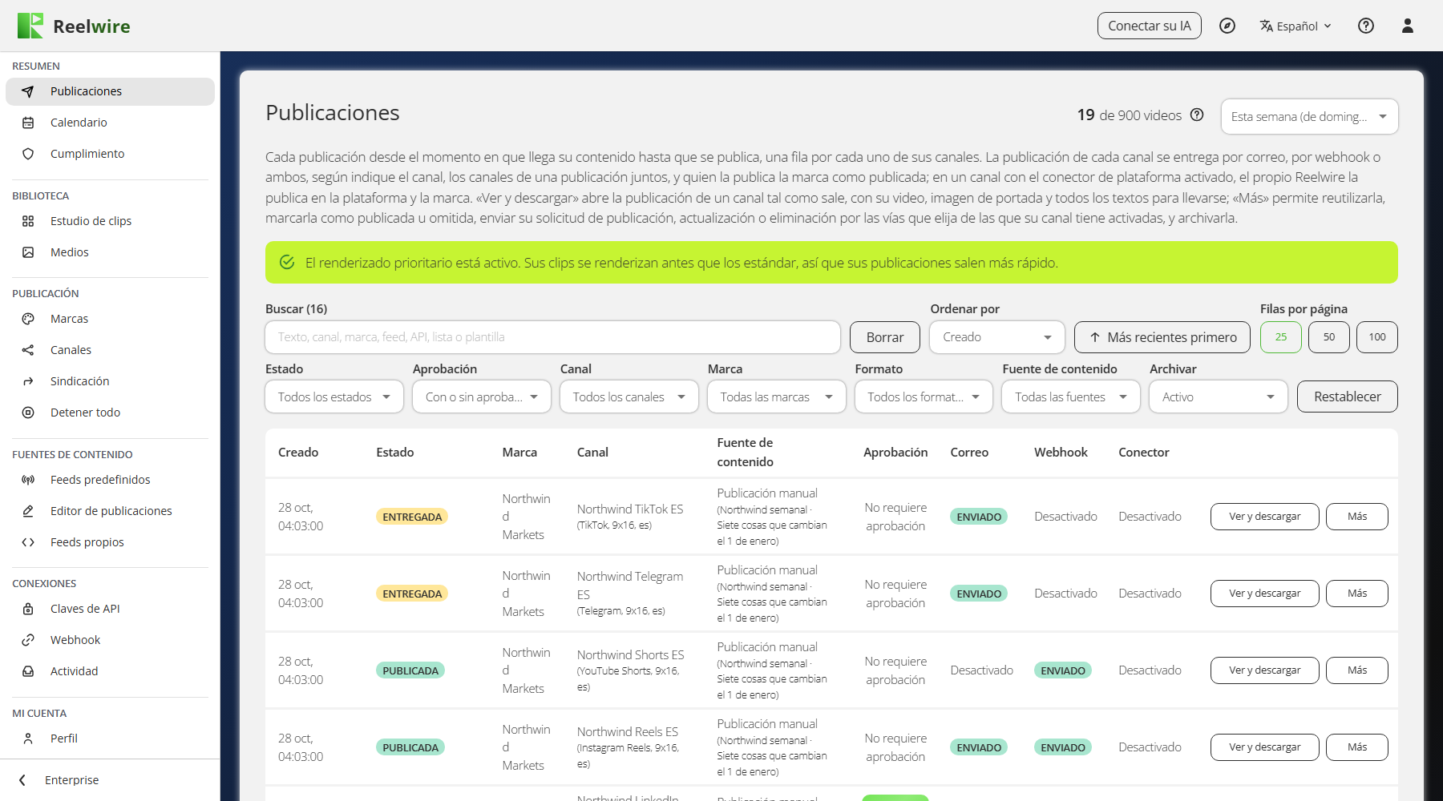The height and width of the screenshot is (801, 1443).
Task: Click the Medios image icon
Action: point(28,252)
